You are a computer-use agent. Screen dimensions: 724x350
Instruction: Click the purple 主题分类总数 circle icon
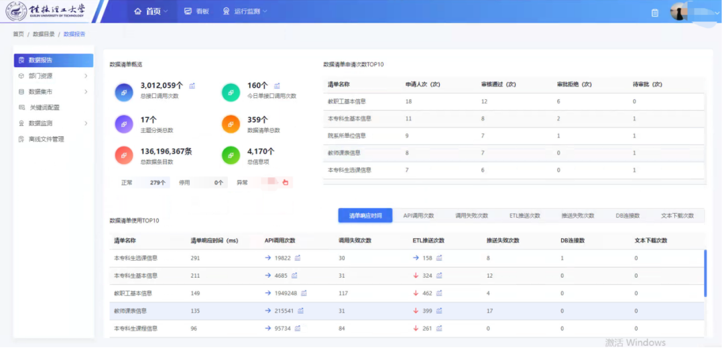(x=124, y=124)
